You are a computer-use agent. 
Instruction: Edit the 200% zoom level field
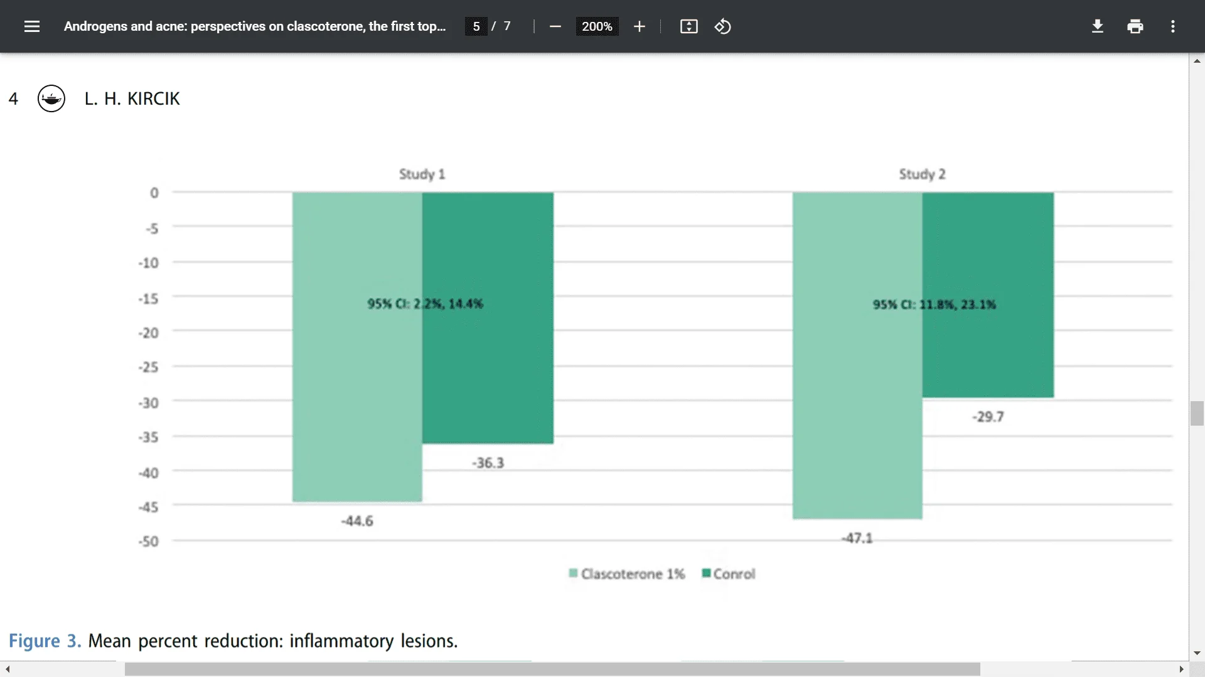tap(597, 26)
